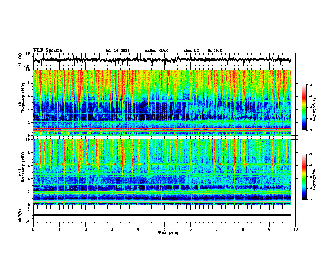Click the time axis tick label "6"
This screenshot has height=257, width=333.
point(191,229)
